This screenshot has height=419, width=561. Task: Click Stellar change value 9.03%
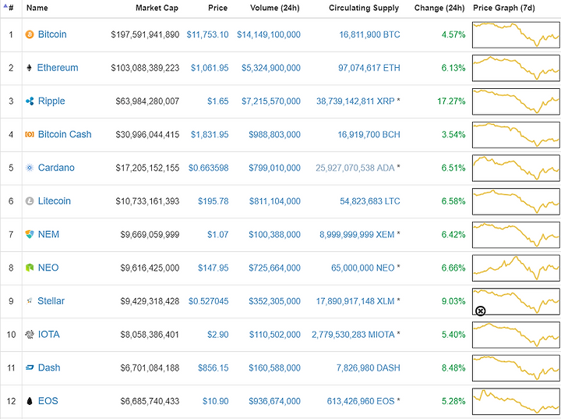pyautogui.click(x=453, y=301)
